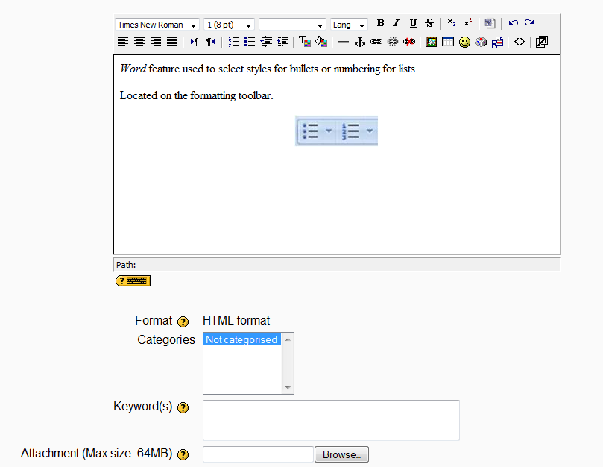Viewport: 603px width, 467px height.
Task: Toggle italic formatting
Action: coord(396,23)
